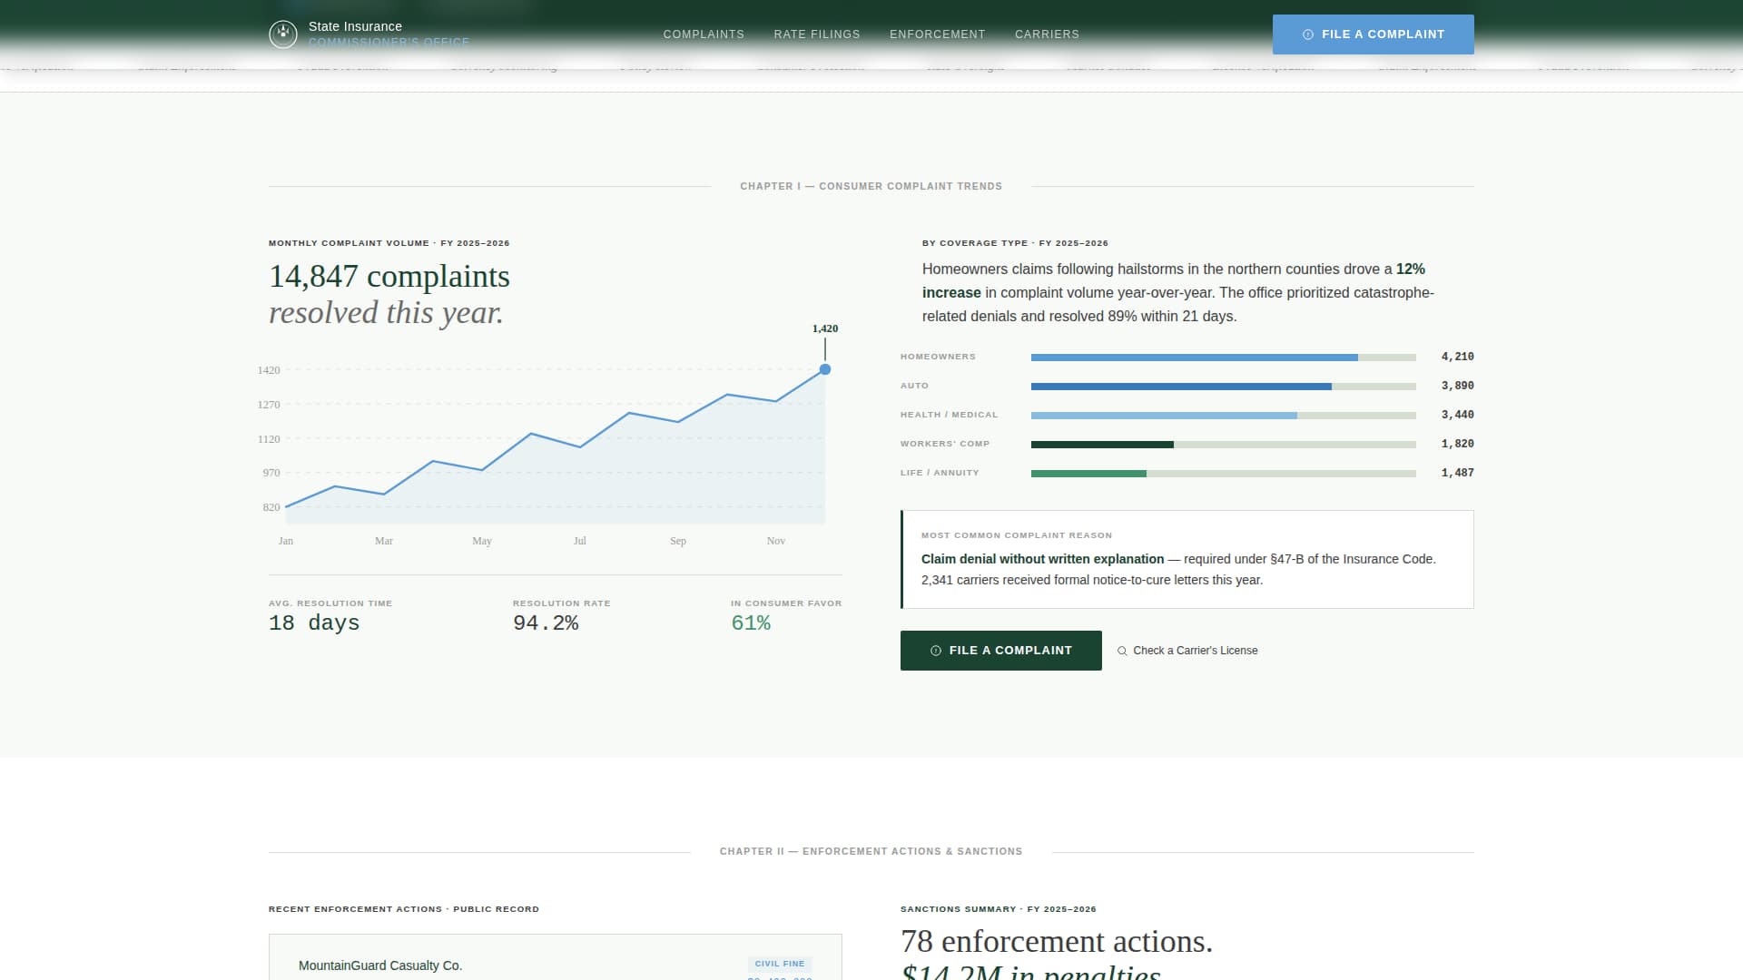Click the Mar label on the chart axis
This screenshot has width=1743, height=980.
(x=384, y=541)
